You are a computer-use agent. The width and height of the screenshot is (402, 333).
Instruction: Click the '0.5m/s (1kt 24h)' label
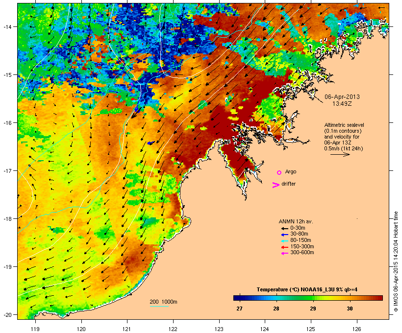click(344, 148)
